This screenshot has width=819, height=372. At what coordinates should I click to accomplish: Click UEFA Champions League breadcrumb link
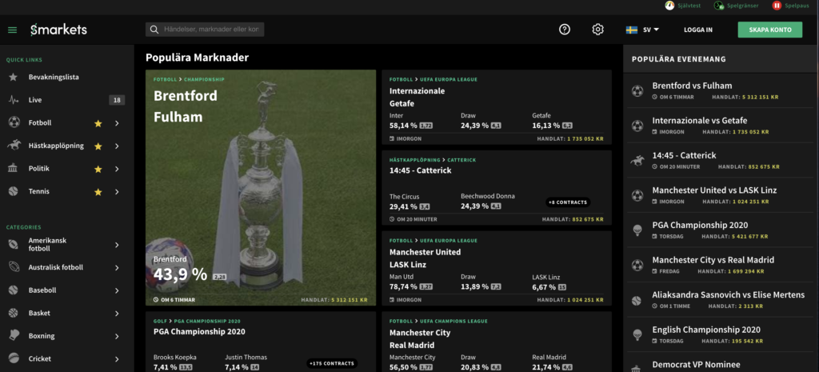coord(454,321)
